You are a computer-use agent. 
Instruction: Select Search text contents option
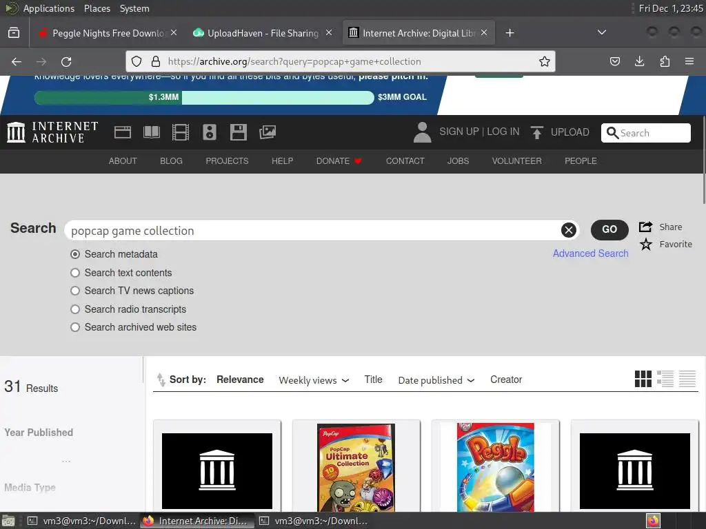(75, 273)
